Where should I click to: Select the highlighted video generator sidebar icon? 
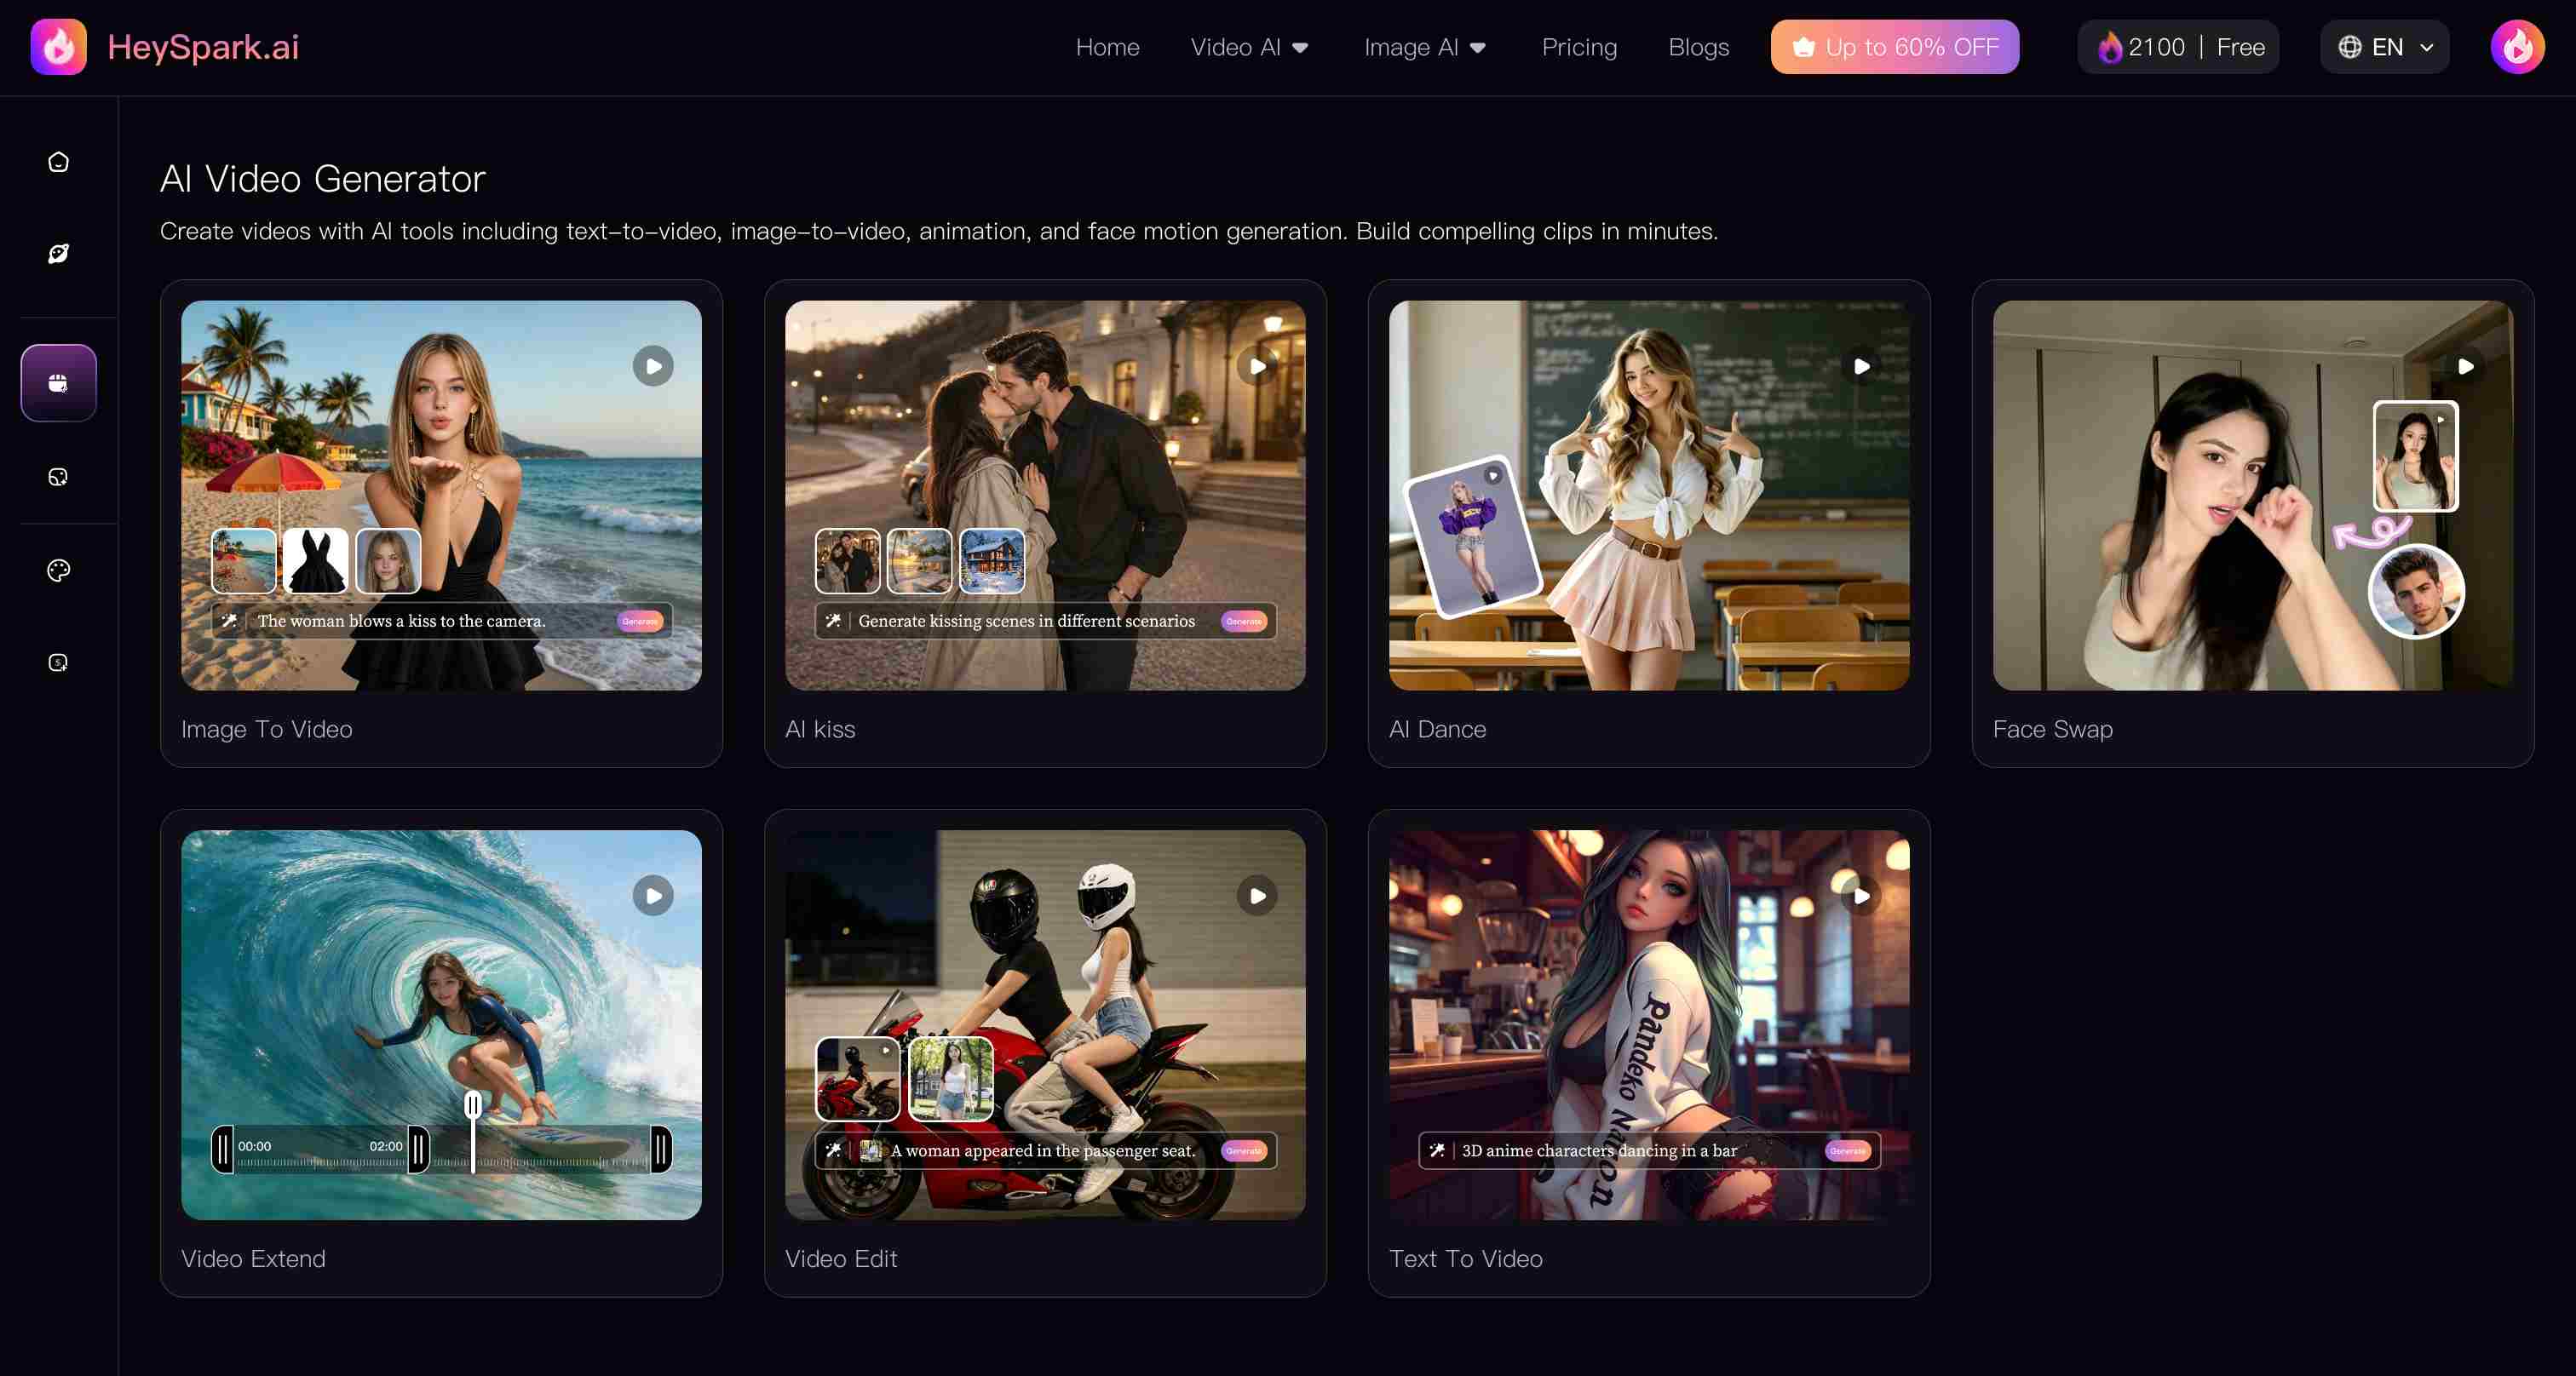58,382
